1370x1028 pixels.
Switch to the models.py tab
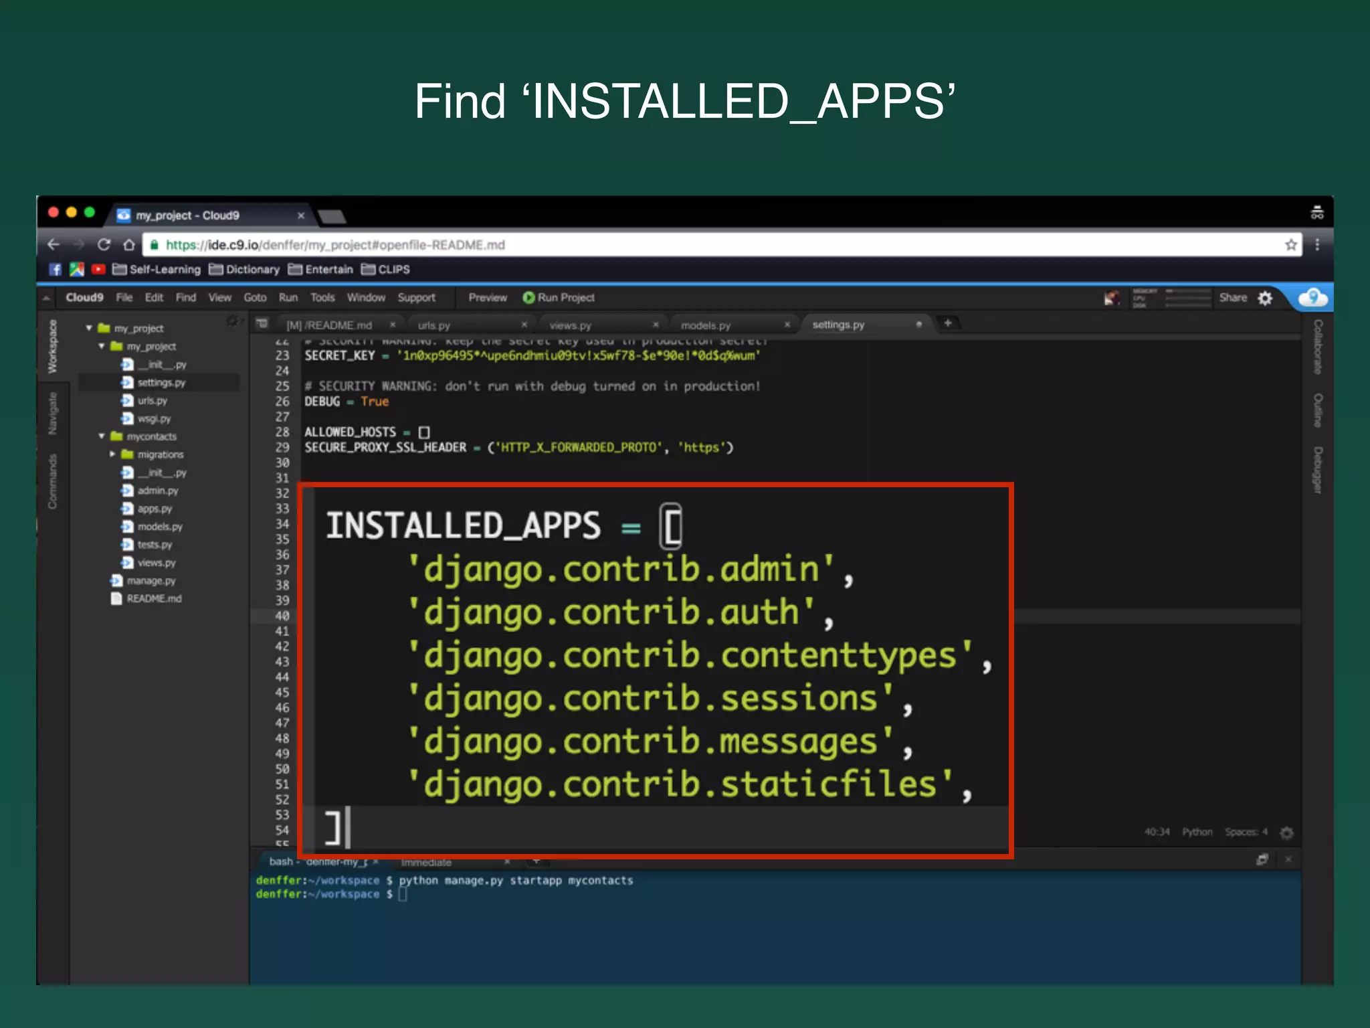coord(706,325)
